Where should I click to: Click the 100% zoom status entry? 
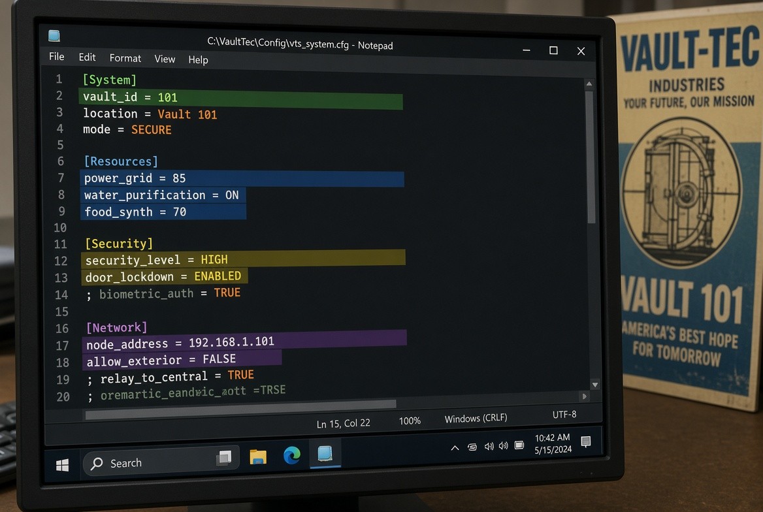coord(410,421)
